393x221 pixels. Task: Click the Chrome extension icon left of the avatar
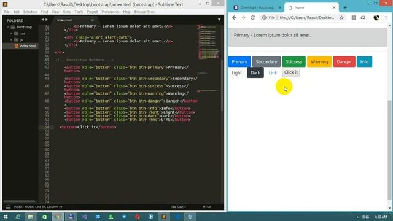[x=363, y=18]
